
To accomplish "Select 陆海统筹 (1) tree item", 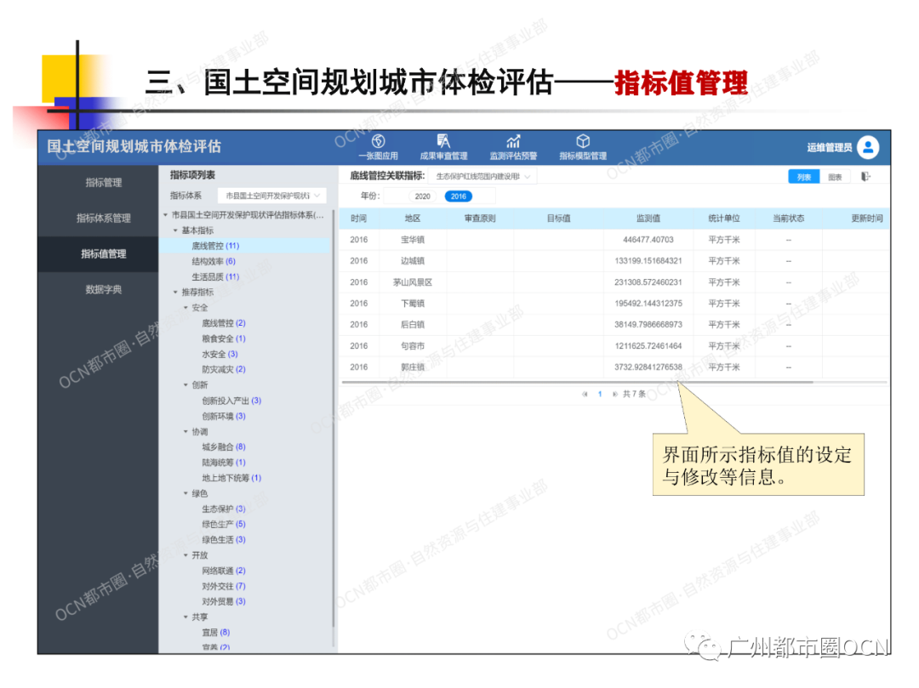I will point(223,463).
